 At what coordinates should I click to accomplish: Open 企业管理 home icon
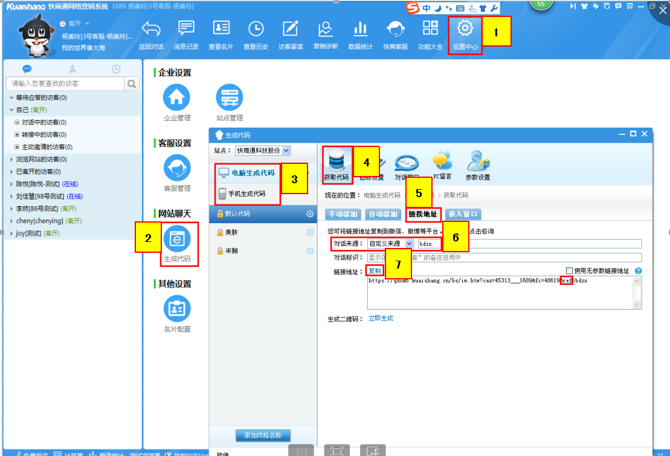(176, 97)
